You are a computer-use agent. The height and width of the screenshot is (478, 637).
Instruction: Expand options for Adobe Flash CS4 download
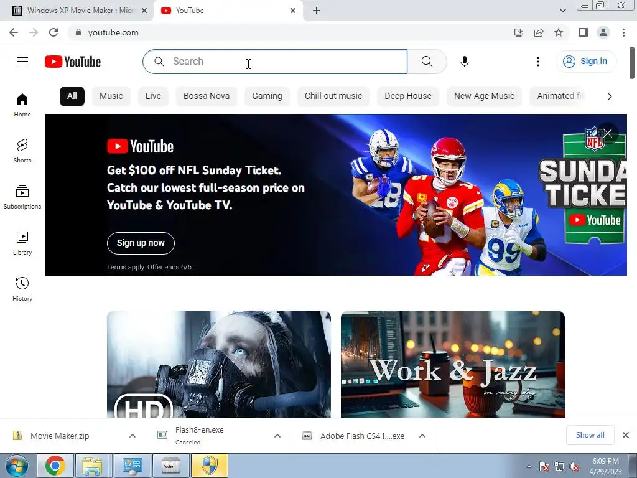pos(422,436)
